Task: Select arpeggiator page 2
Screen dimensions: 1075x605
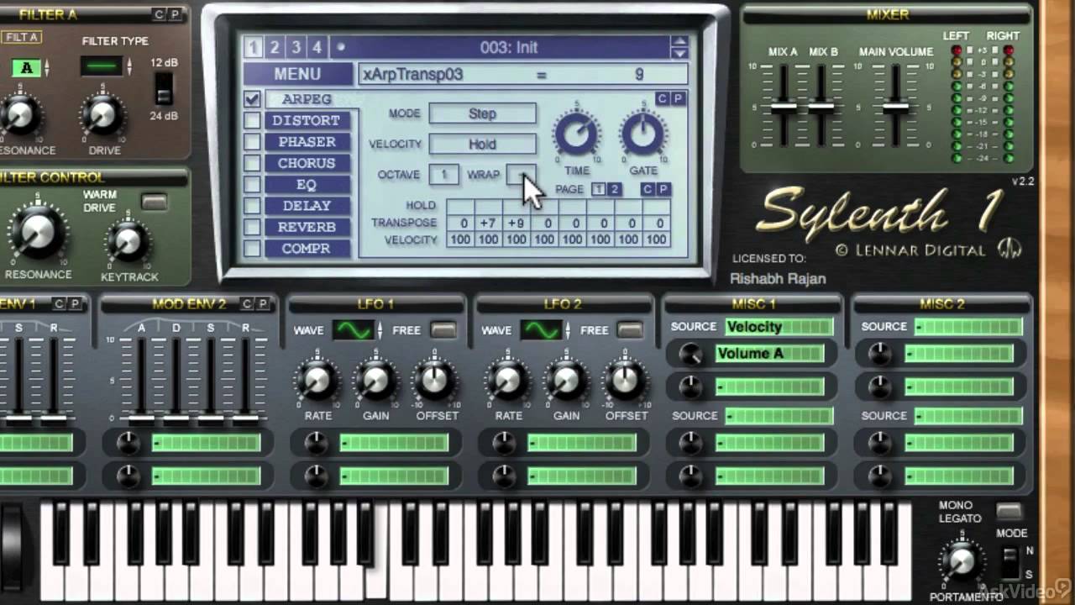Action: tap(614, 190)
